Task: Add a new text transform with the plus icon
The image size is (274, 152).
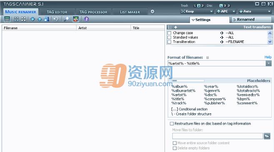Action: (176, 27)
